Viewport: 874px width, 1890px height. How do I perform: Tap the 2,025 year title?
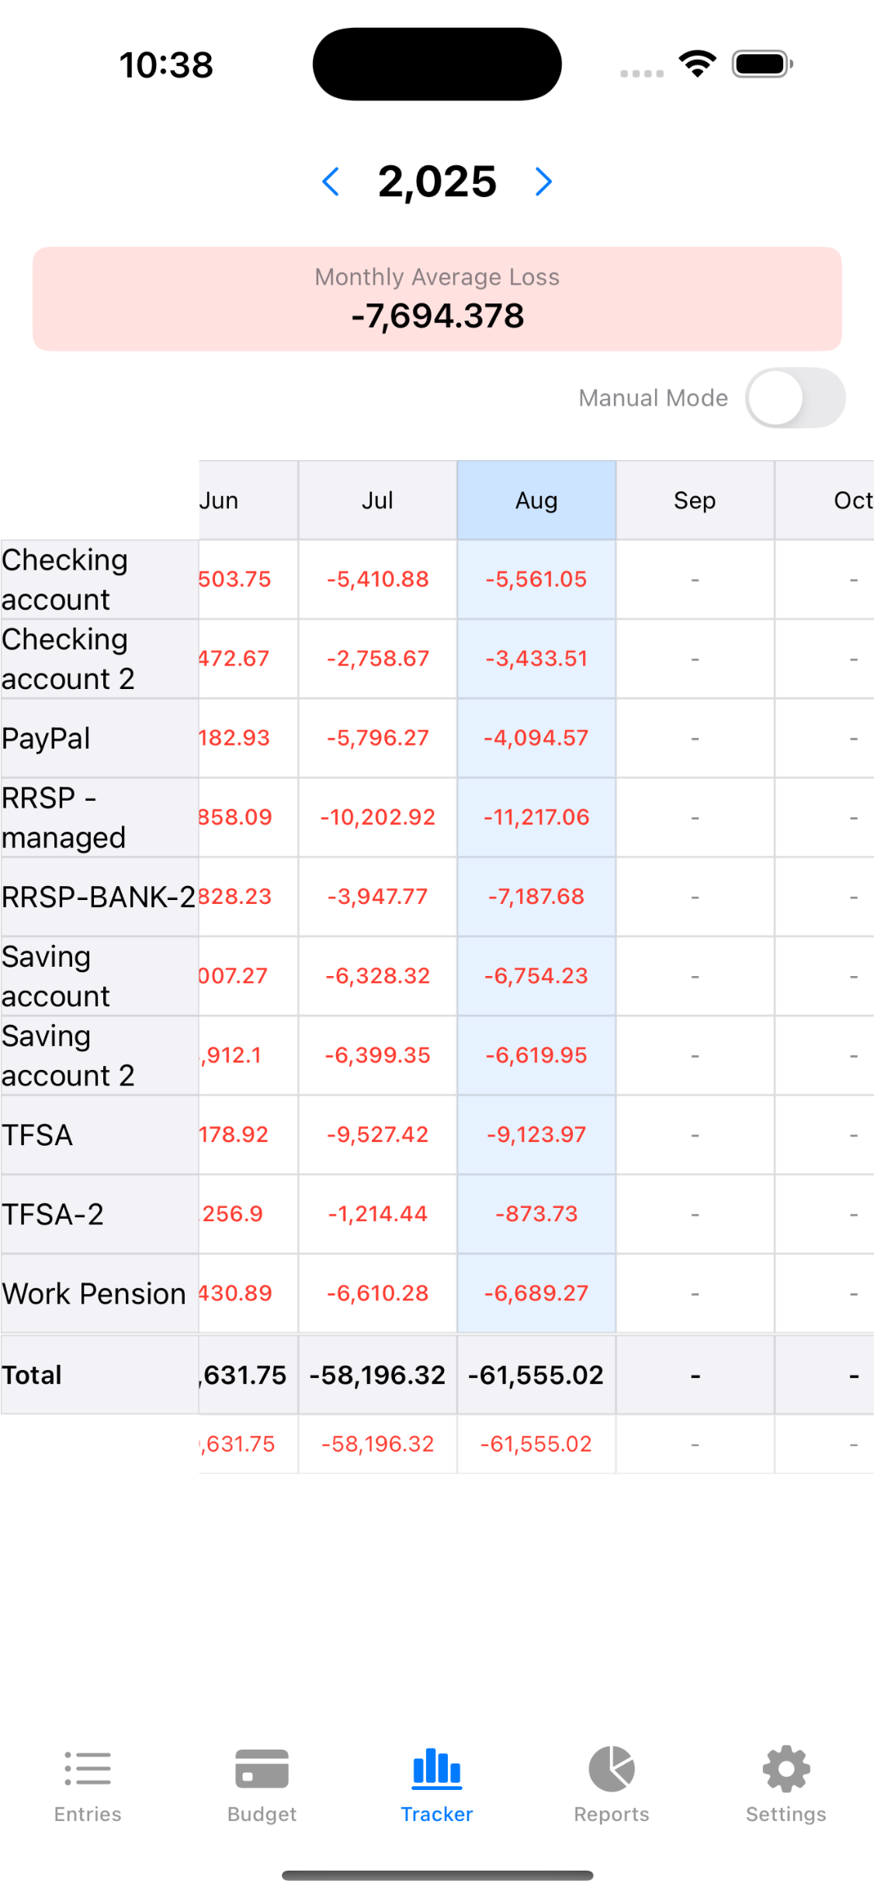click(x=437, y=182)
